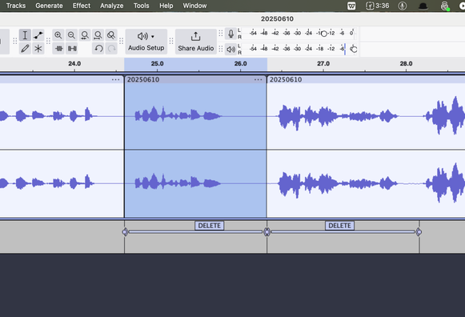Click the 24.0 mark on the timeline ruler
This screenshot has height=317, width=465.
74,64
